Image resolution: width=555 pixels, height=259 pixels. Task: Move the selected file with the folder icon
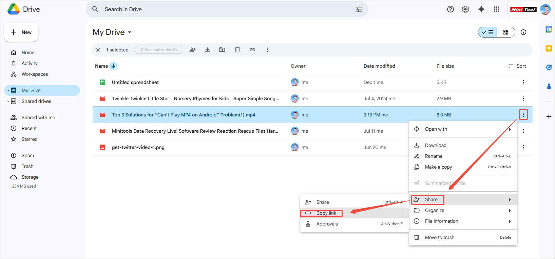222,50
